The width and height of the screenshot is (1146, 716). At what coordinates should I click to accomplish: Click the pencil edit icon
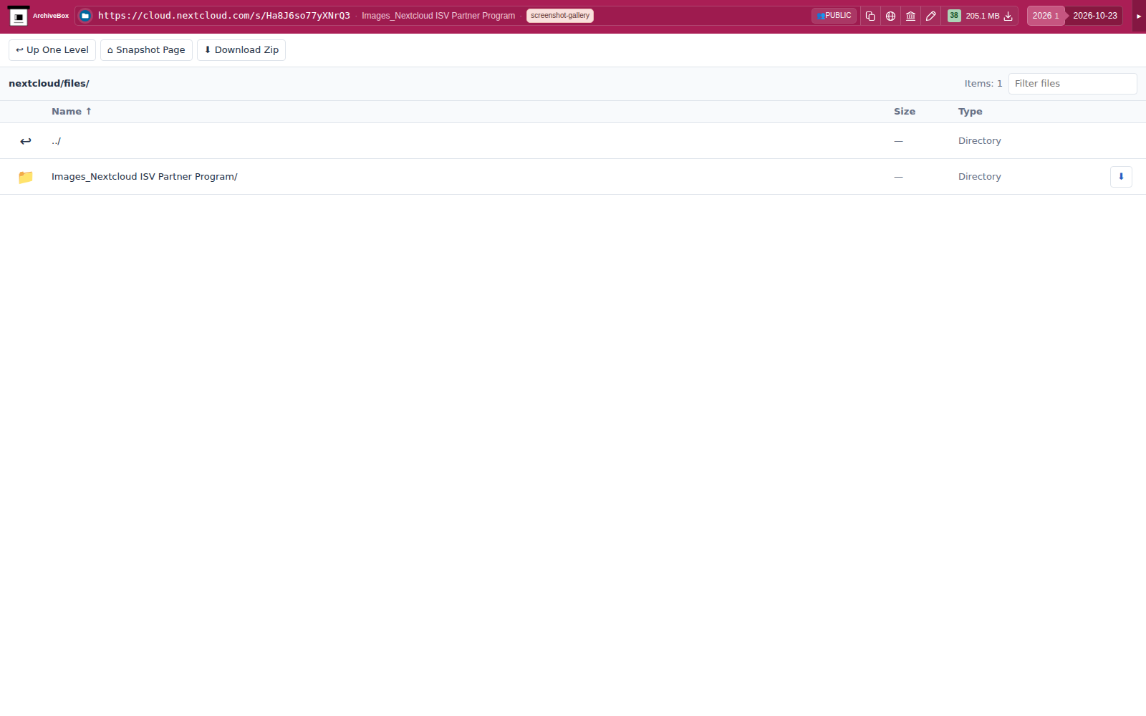(x=930, y=16)
